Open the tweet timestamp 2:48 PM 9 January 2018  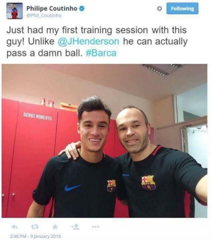[35, 236]
